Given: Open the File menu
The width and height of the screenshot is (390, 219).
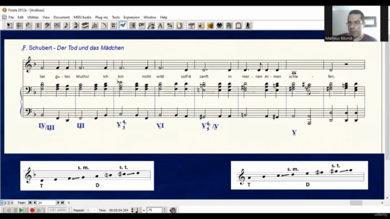Looking at the screenshot, I should pos(11,17).
